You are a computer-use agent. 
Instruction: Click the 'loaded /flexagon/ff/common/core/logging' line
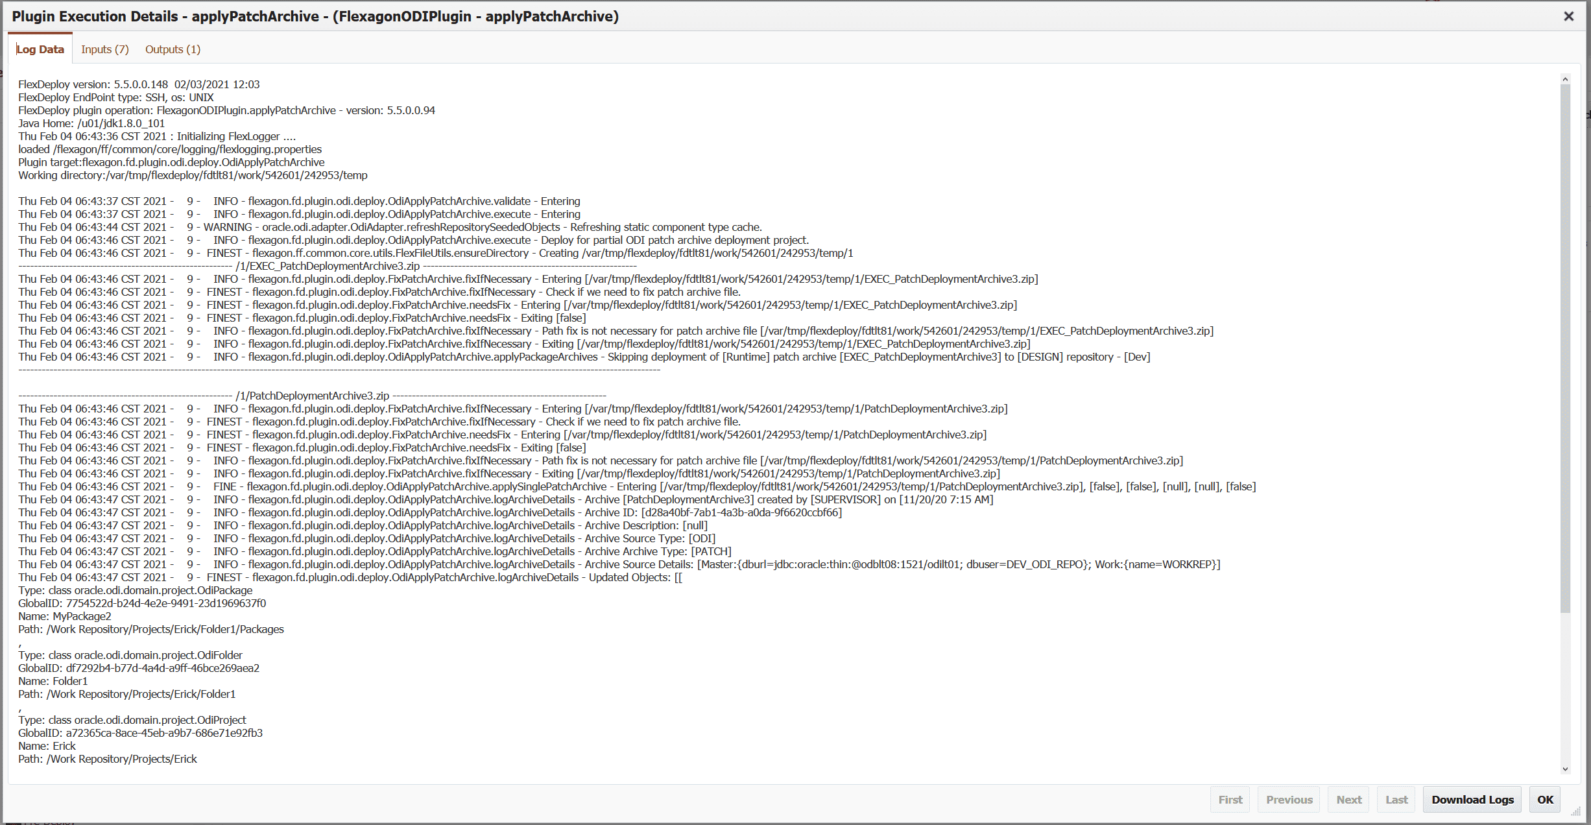[170, 149]
